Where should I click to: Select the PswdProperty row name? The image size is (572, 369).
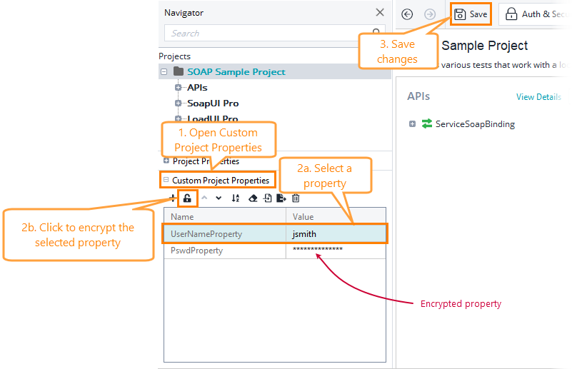click(x=196, y=251)
